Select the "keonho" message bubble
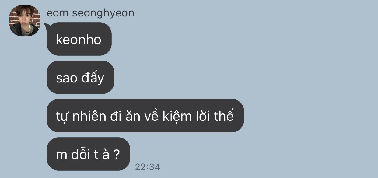The width and height of the screenshot is (378, 178). coord(79,39)
